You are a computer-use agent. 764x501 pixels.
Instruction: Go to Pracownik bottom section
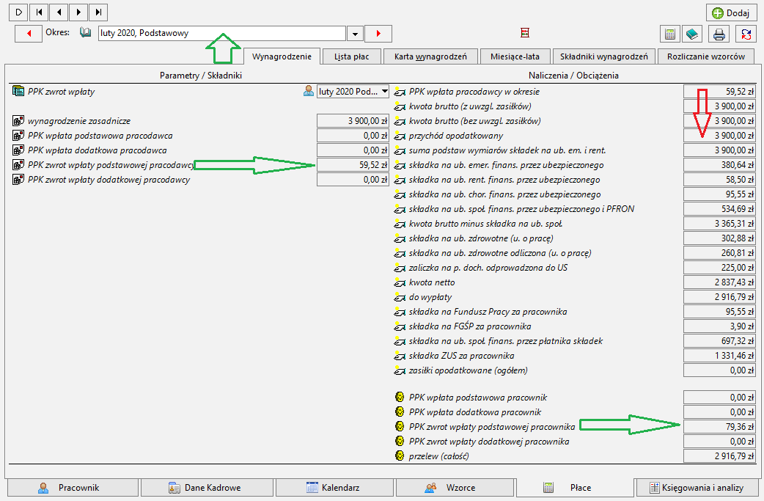[73, 487]
